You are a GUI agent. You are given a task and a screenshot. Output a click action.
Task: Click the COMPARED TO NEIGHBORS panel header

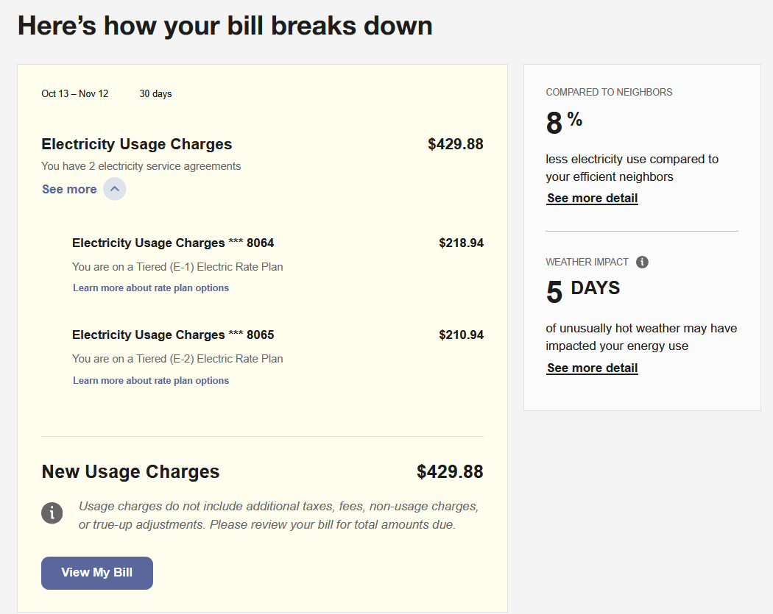609,92
